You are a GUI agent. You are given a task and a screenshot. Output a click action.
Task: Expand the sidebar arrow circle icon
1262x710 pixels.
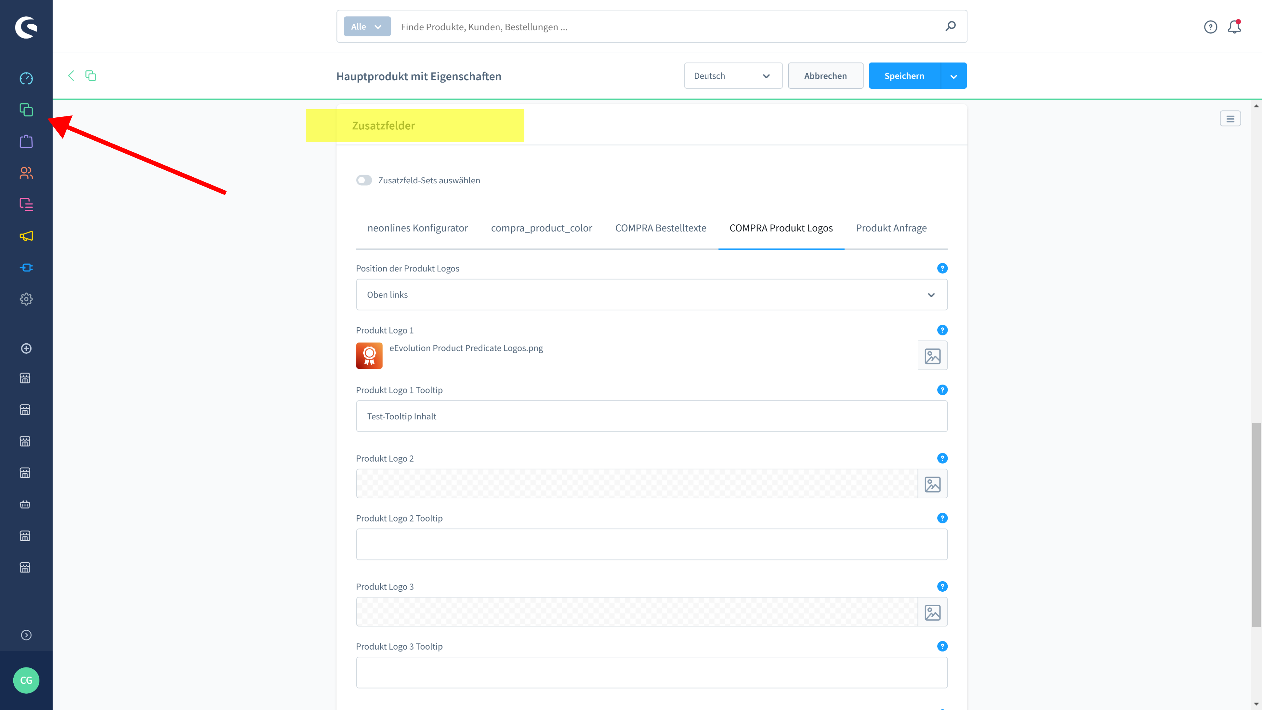26,635
